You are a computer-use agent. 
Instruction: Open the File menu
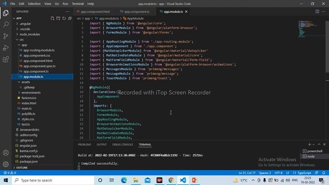pos(12,4)
